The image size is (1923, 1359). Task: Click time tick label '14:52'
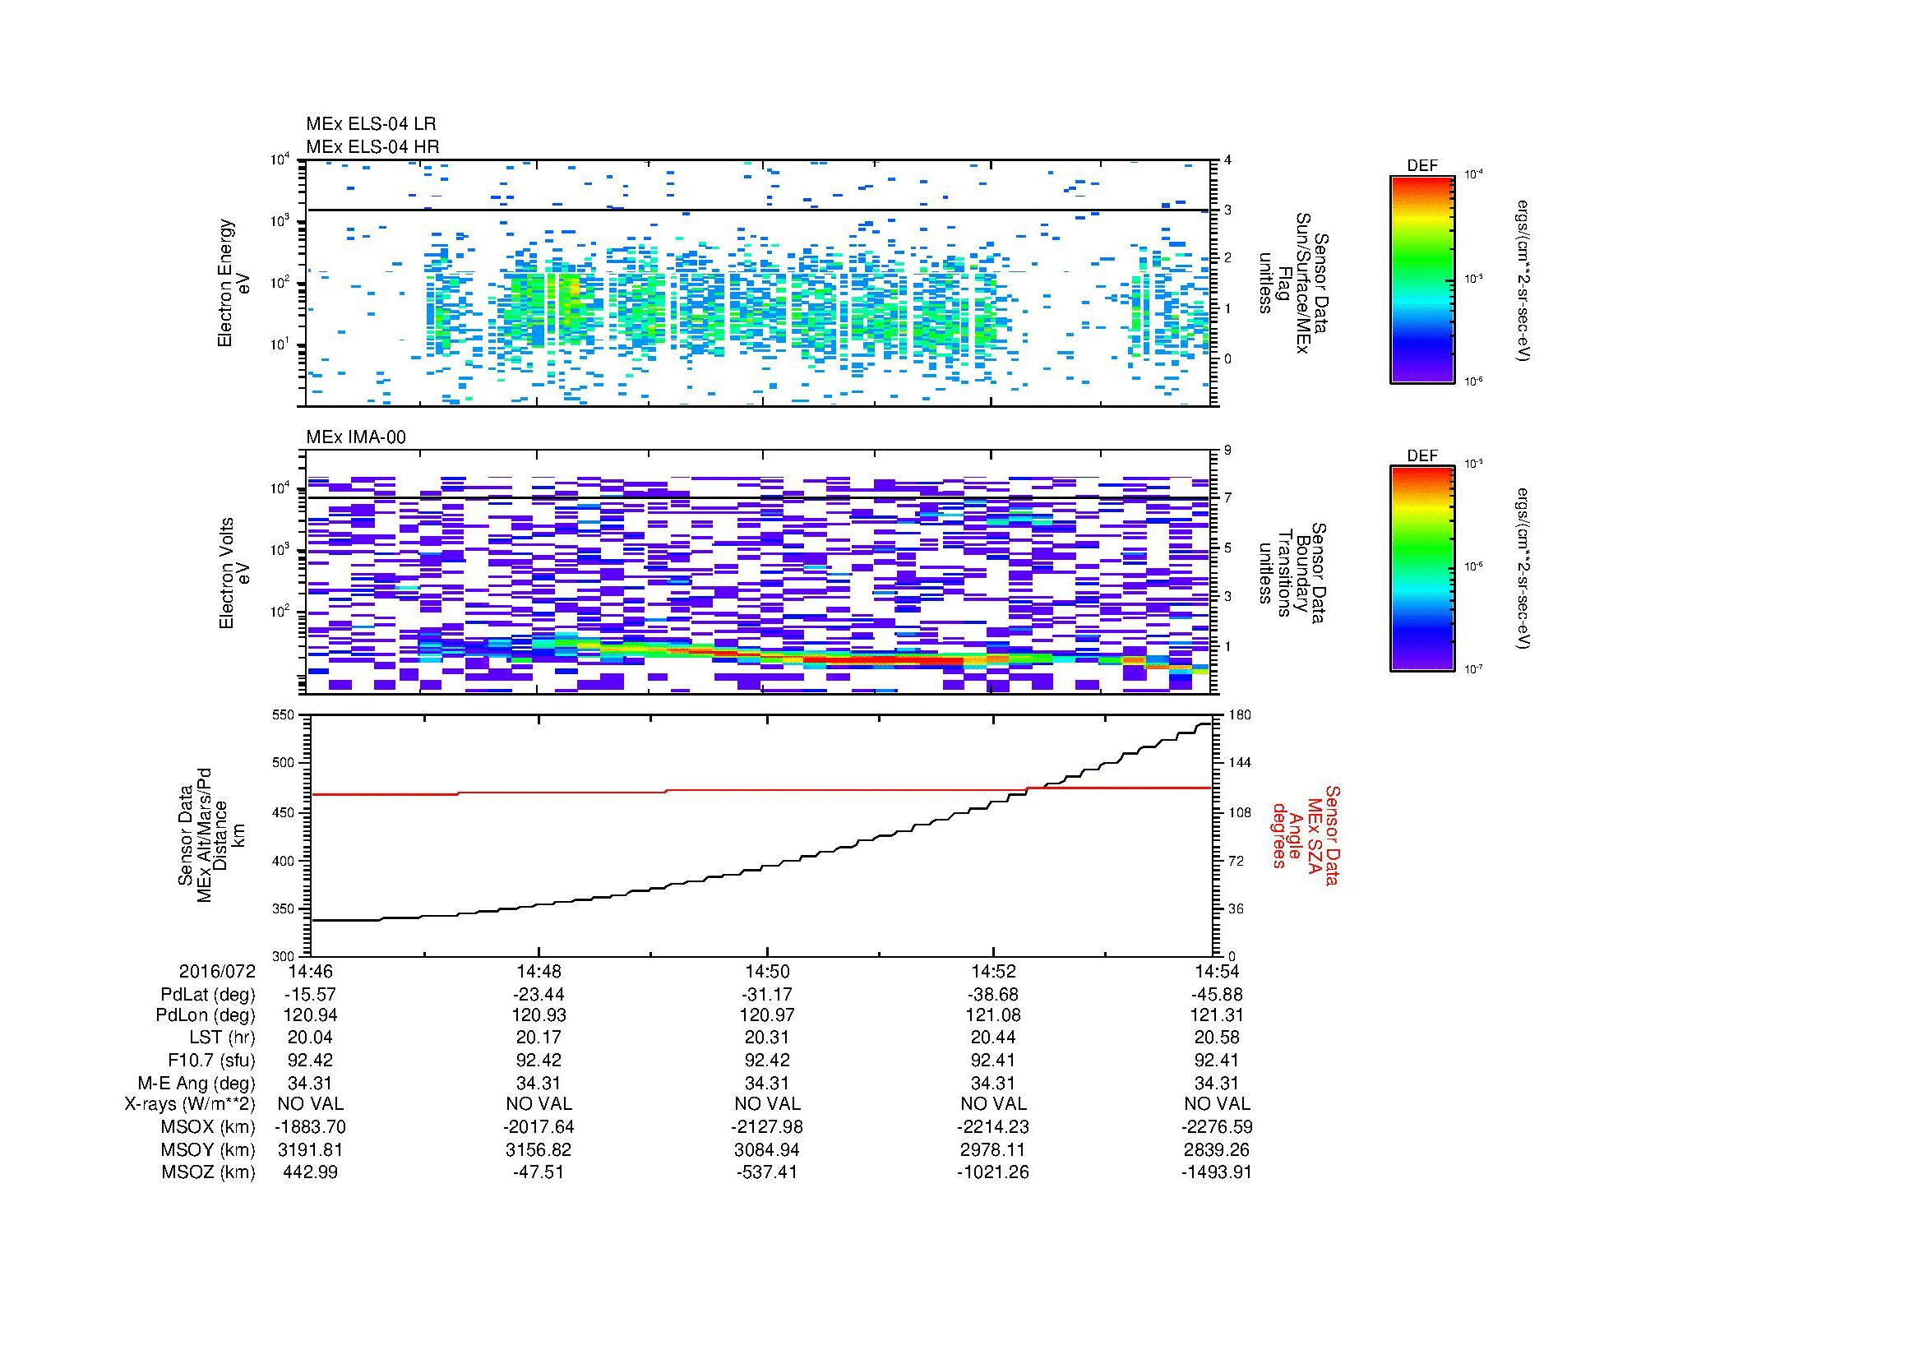(993, 971)
